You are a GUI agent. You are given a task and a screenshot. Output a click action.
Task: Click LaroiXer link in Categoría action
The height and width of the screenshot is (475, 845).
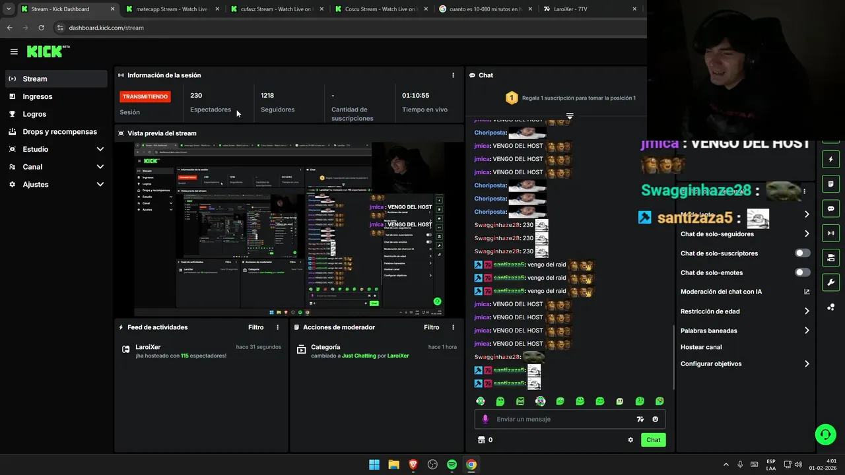coord(398,356)
